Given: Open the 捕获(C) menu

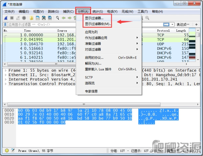Looking at the screenshot, I should tap(68, 12).
